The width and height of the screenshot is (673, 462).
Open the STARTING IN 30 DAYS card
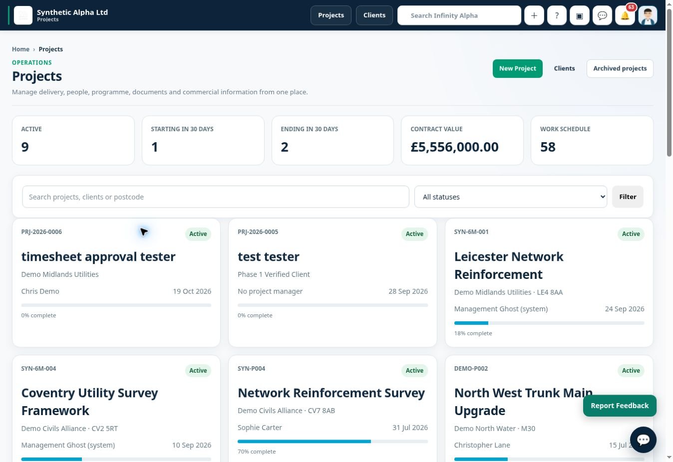[x=203, y=140]
